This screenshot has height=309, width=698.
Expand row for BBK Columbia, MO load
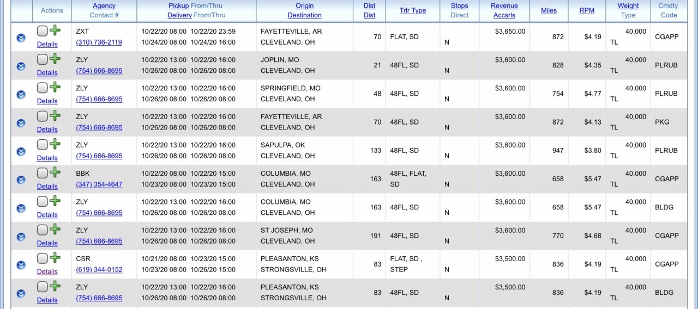[x=21, y=180]
